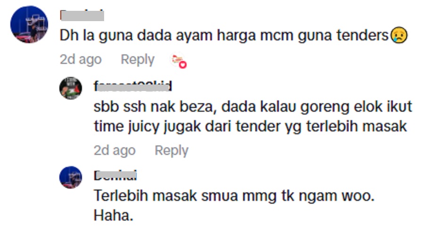
Task: Reply to the "sbb ssh nak beza" comment
Action: pyautogui.click(x=171, y=150)
